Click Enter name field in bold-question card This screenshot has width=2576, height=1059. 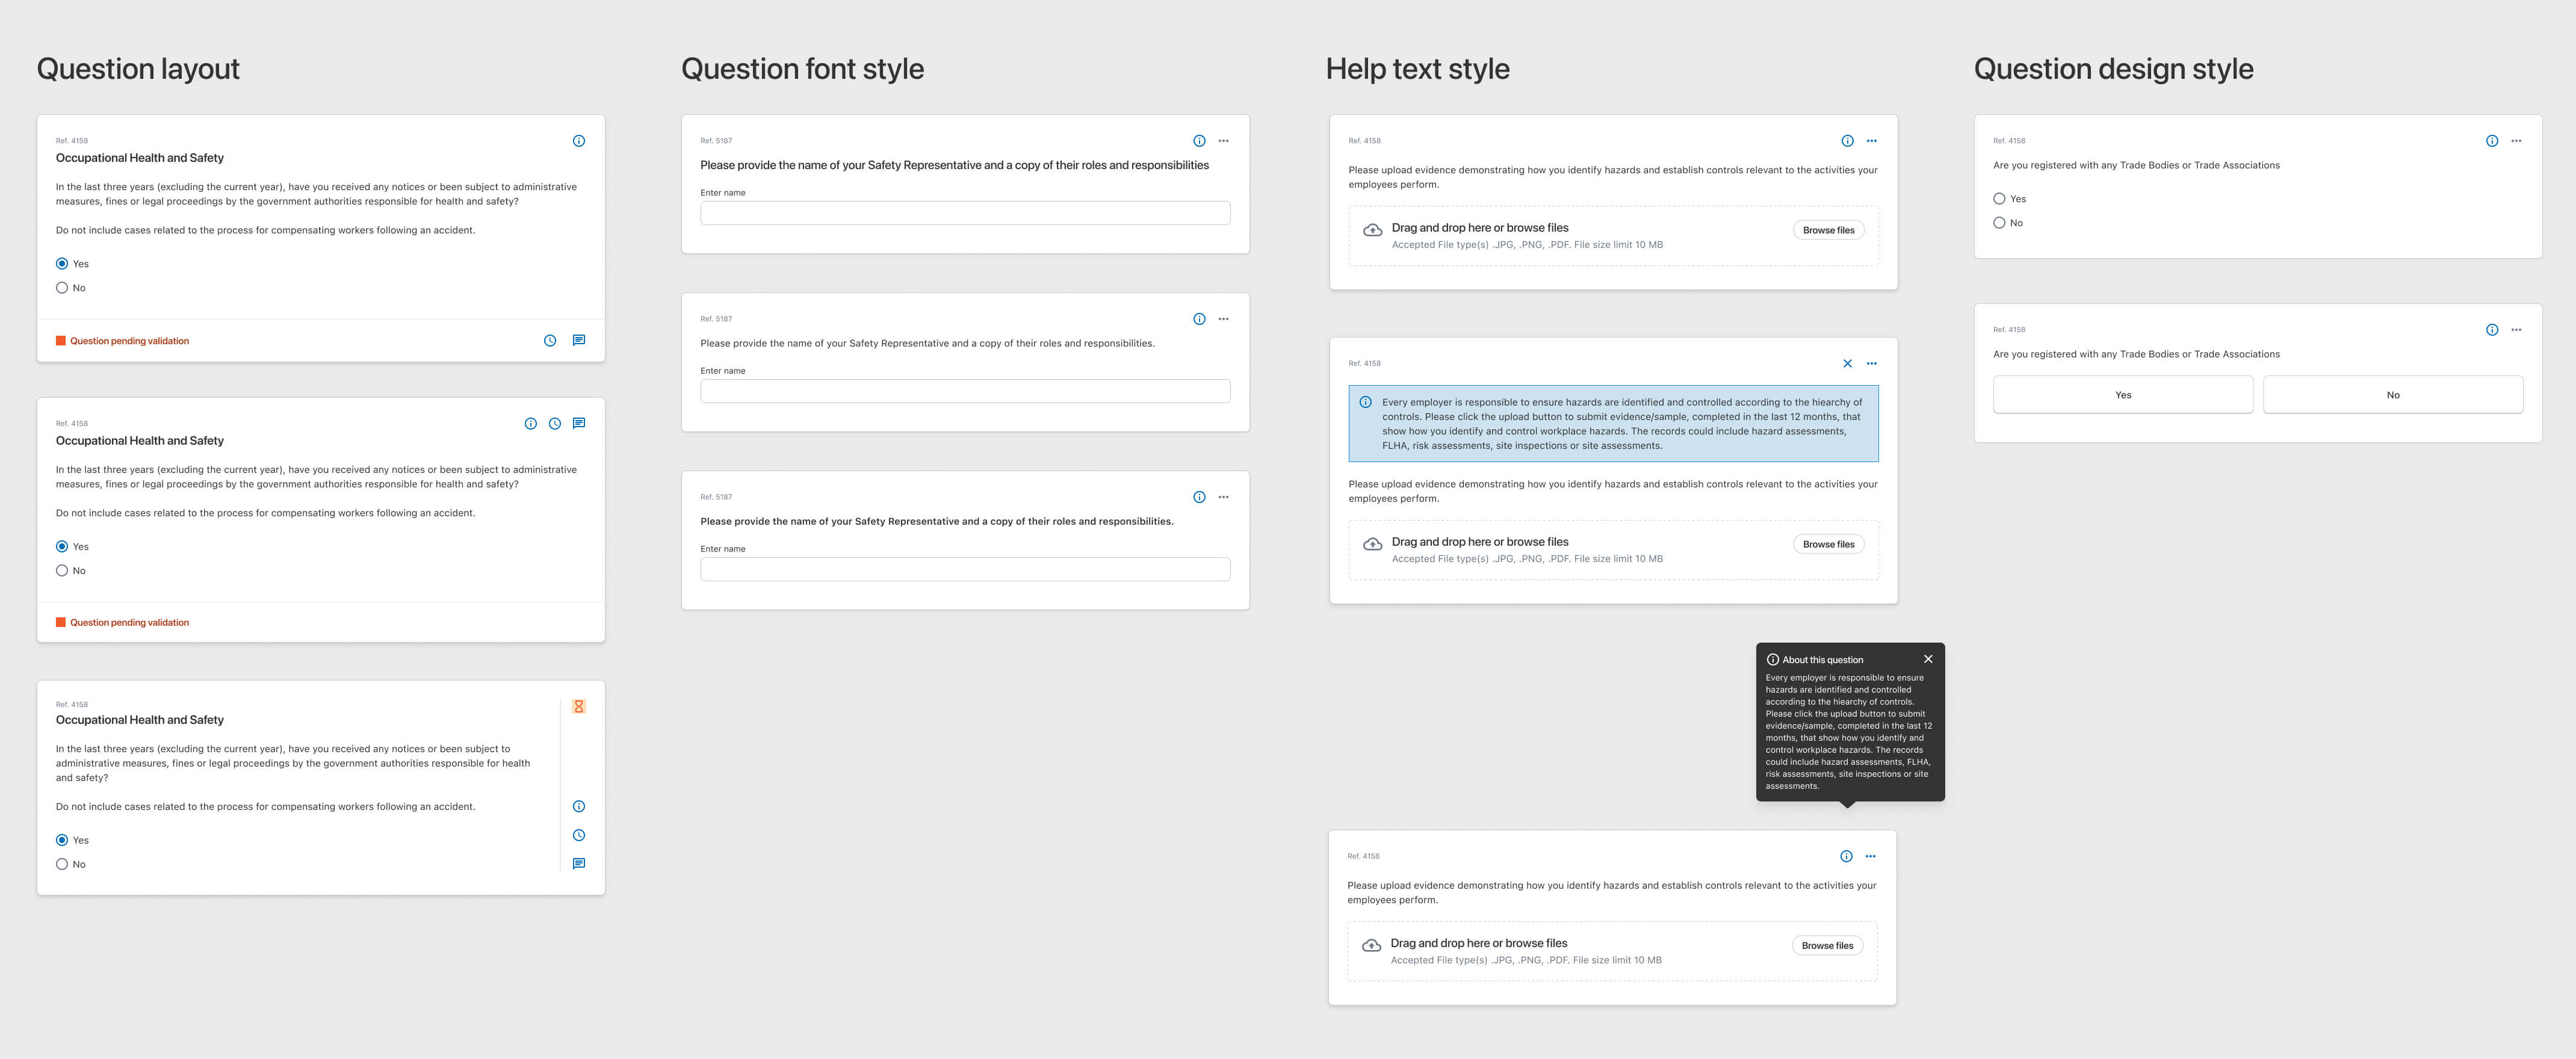pos(964,570)
